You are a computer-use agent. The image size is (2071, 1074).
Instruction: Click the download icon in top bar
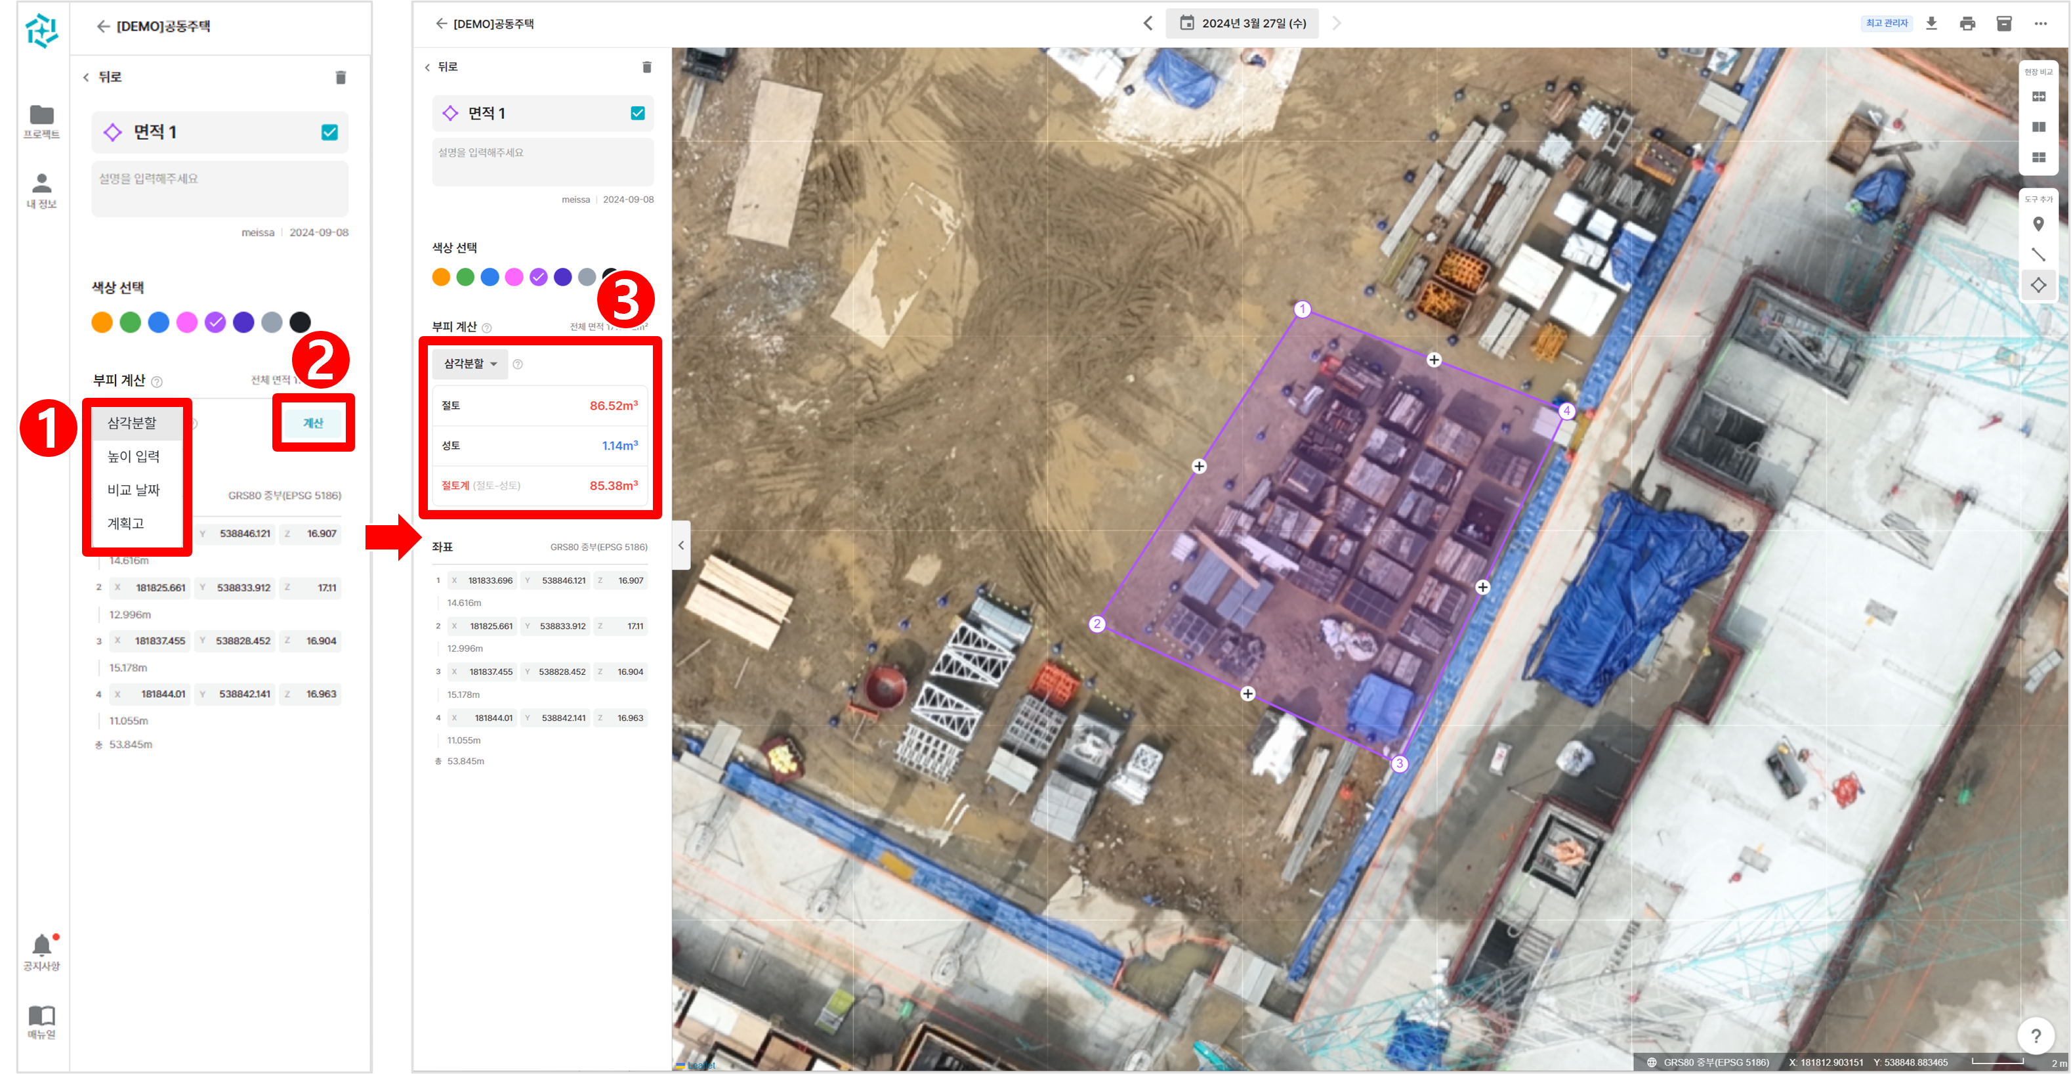pyautogui.click(x=1931, y=24)
